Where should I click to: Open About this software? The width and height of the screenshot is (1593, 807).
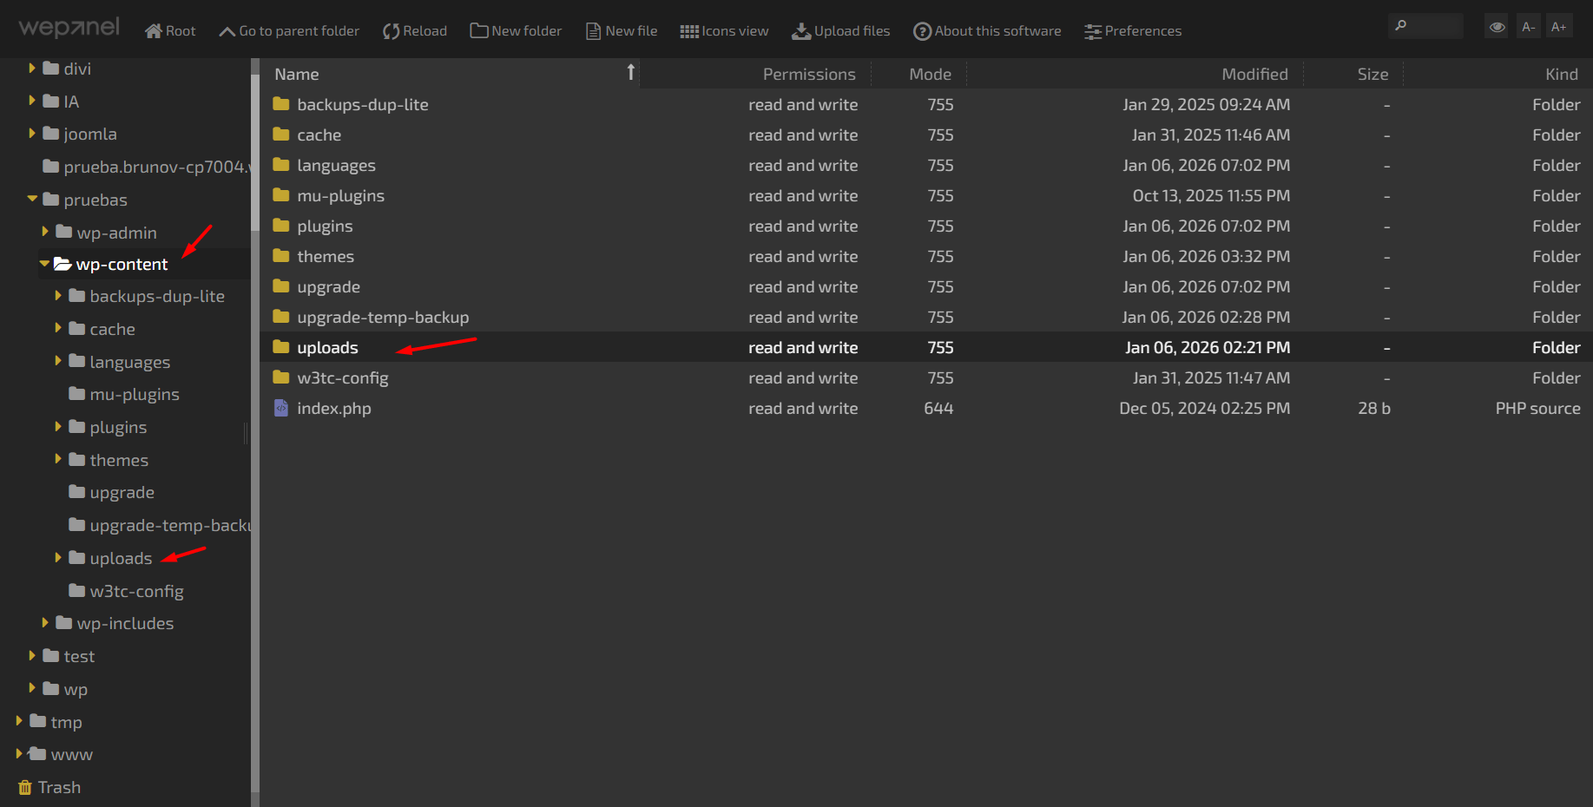click(987, 31)
